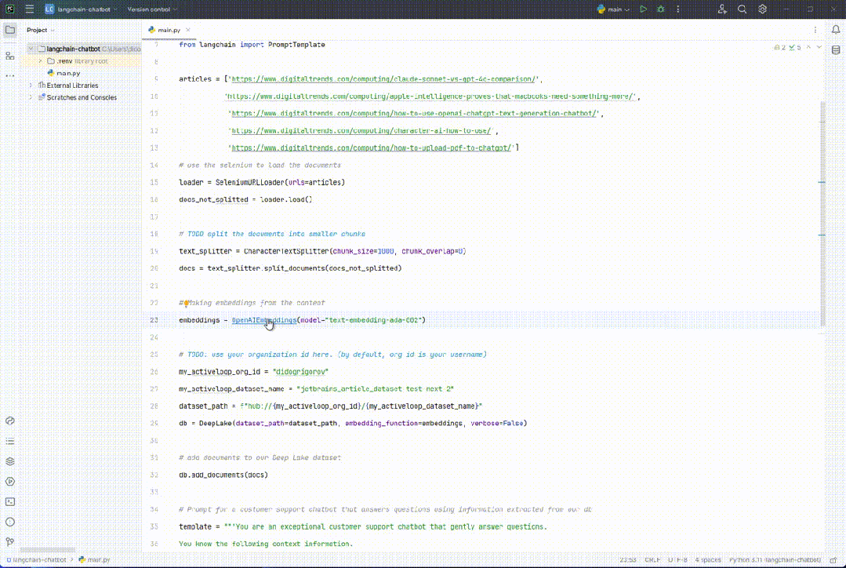Screen dimensions: 846x568
Task: Click the intention bulb on line 22
Action: 186,303
